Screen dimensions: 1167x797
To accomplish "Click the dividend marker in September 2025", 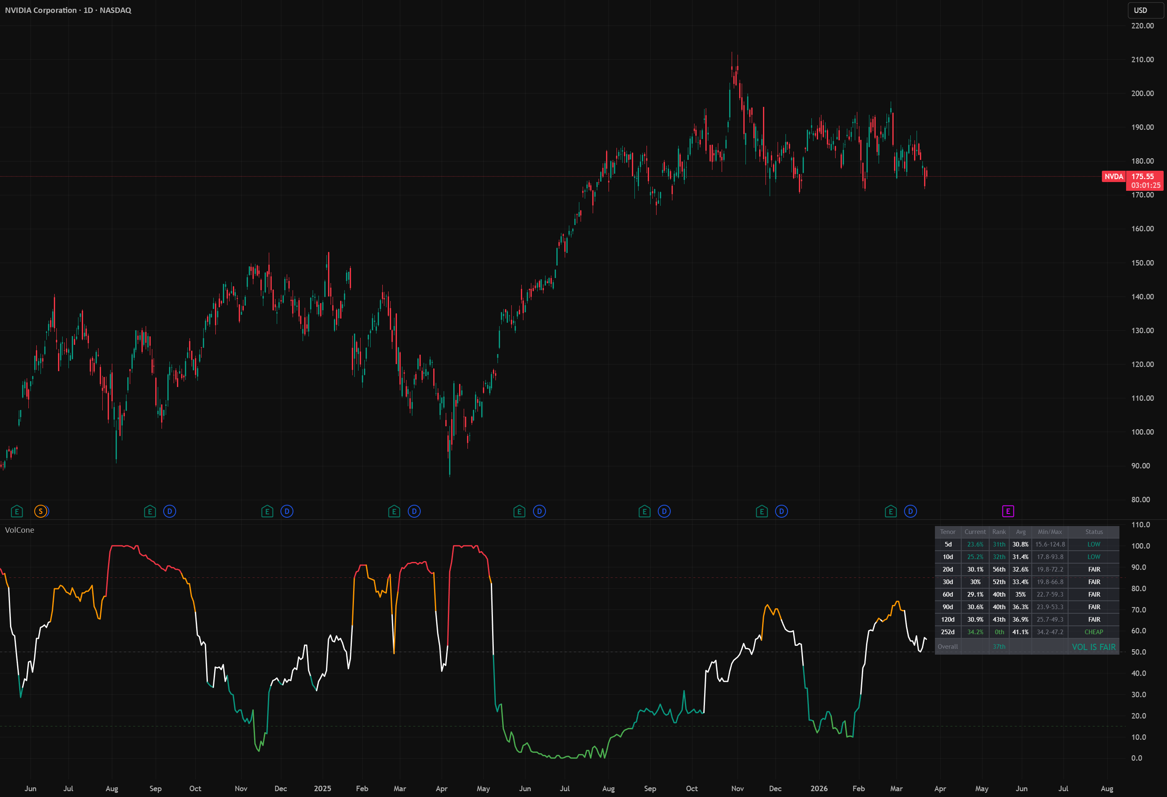I will point(664,511).
